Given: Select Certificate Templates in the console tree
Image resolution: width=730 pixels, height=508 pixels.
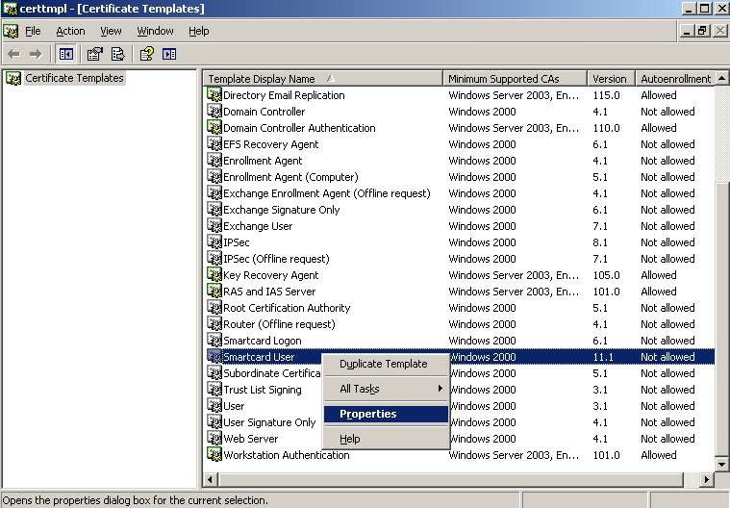Looking at the screenshot, I should coord(74,78).
